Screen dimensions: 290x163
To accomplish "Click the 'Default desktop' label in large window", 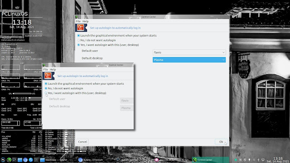I will (92, 58).
